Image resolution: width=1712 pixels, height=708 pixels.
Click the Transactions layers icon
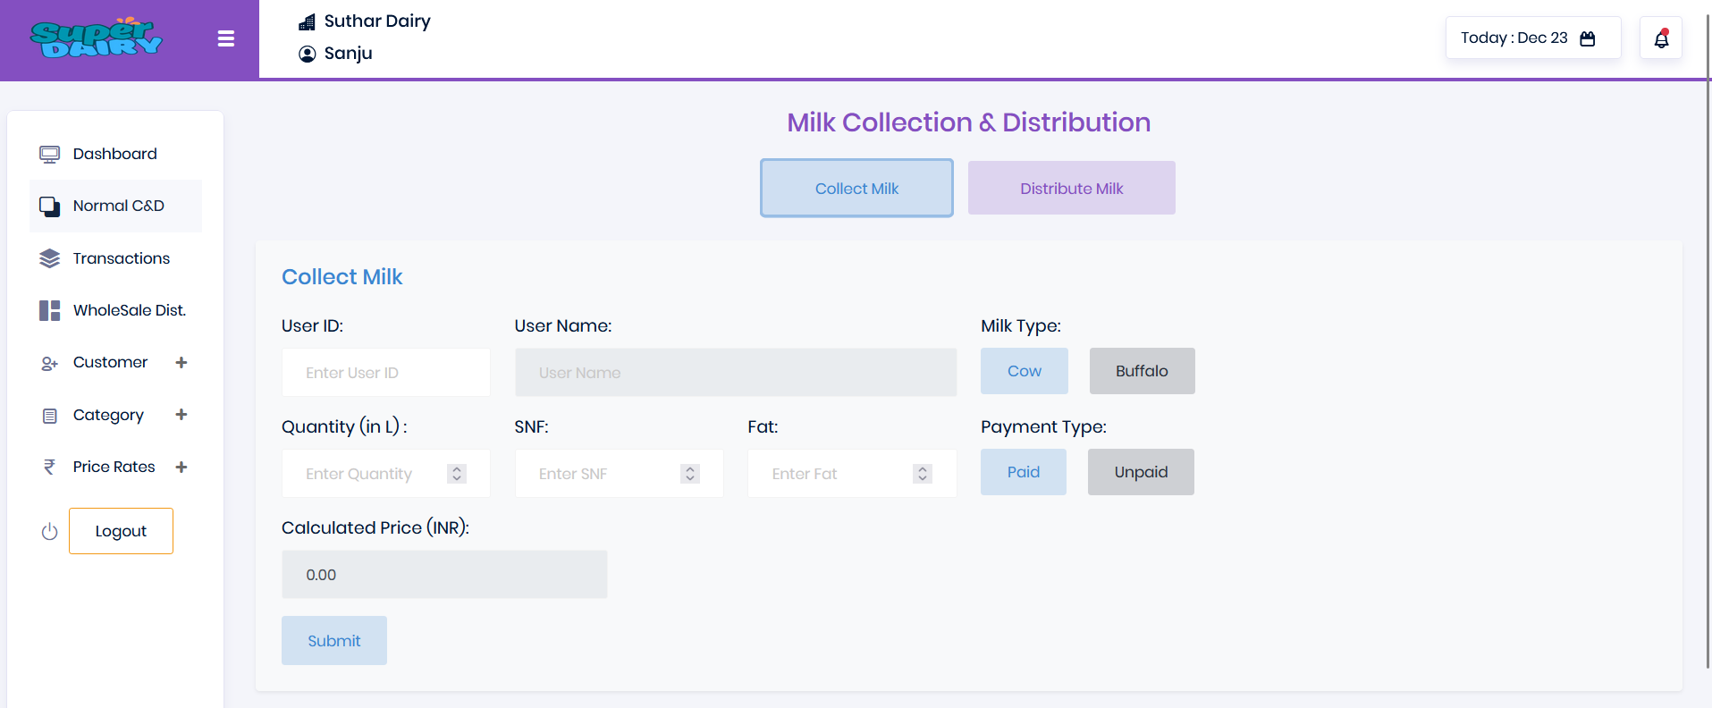point(49,258)
